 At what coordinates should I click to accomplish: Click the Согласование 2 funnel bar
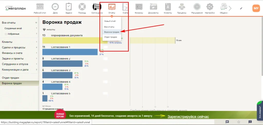62,64
